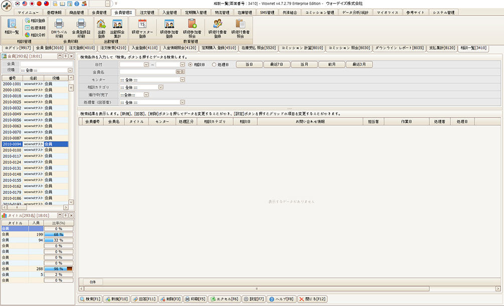The height and width of the screenshot is (306, 504).
Task: Click the users icon in top toolbar
Action: click(84, 4)
